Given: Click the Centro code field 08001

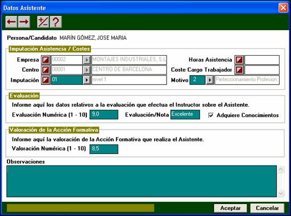Looking at the screenshot, I should 67,70.
